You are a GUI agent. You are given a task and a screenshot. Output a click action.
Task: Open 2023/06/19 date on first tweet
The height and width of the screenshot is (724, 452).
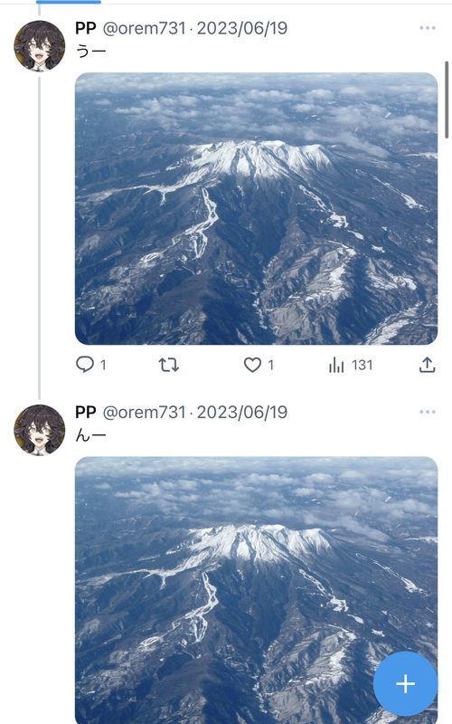click(242, 28)
